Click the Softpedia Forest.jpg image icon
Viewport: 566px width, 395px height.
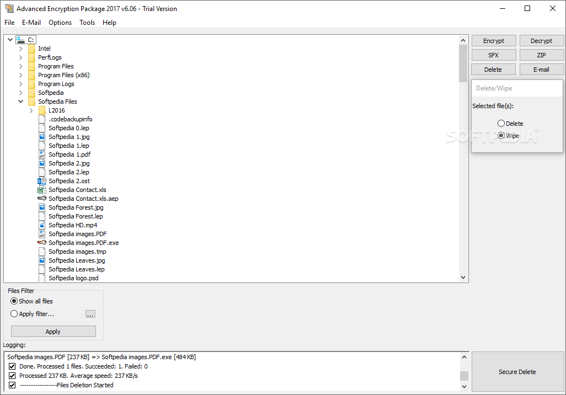(x=42, y=207)
